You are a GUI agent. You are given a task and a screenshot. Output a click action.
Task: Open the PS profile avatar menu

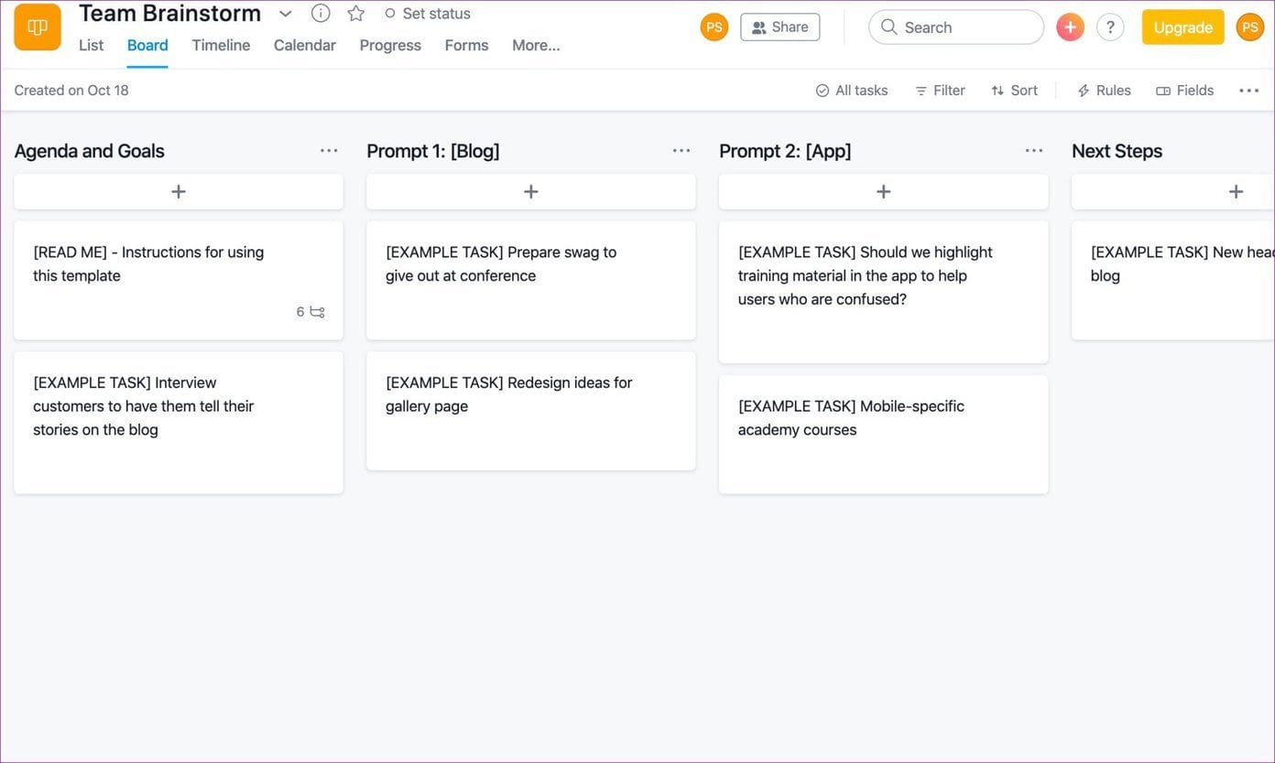click(1250, 27)
